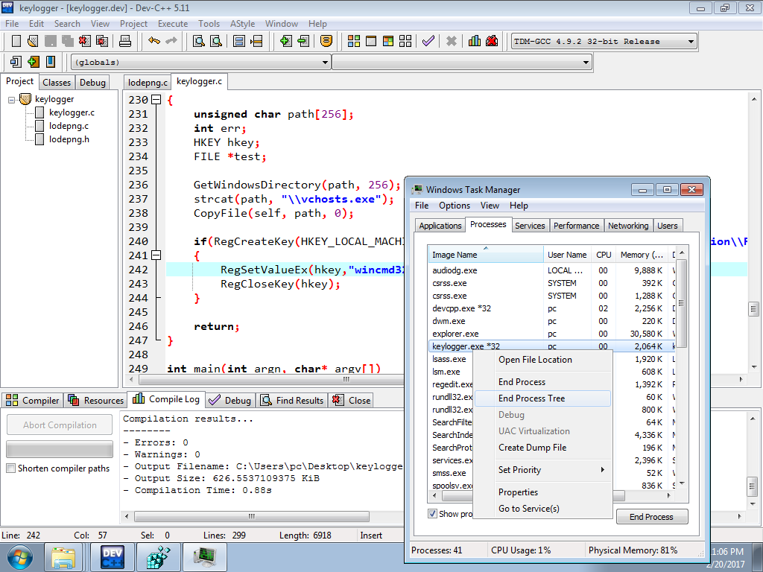Click Dev-C++ icon on the taskbar
The image size is (763, 572).
[113, 557]
